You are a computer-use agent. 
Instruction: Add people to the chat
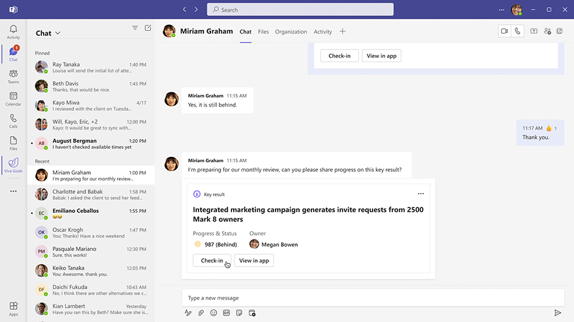click(547, 32)
